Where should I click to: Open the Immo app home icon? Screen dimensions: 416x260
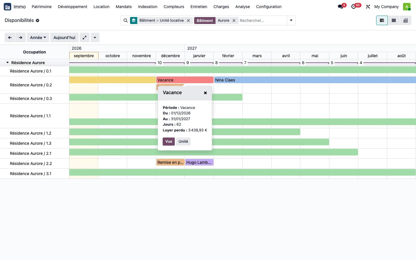coord(8,7)
